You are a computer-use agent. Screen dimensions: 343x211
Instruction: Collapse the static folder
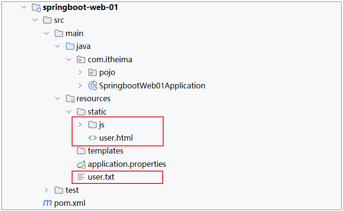[68, 112]
